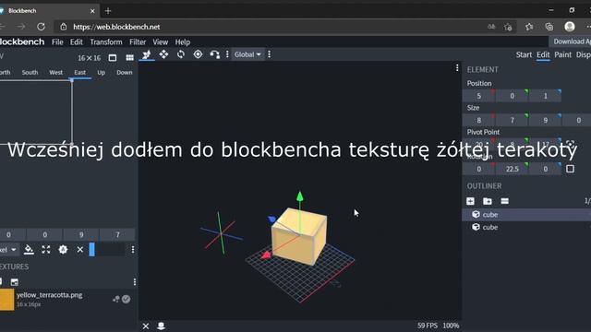Select the Down face tab

click(x=125, y=72)
